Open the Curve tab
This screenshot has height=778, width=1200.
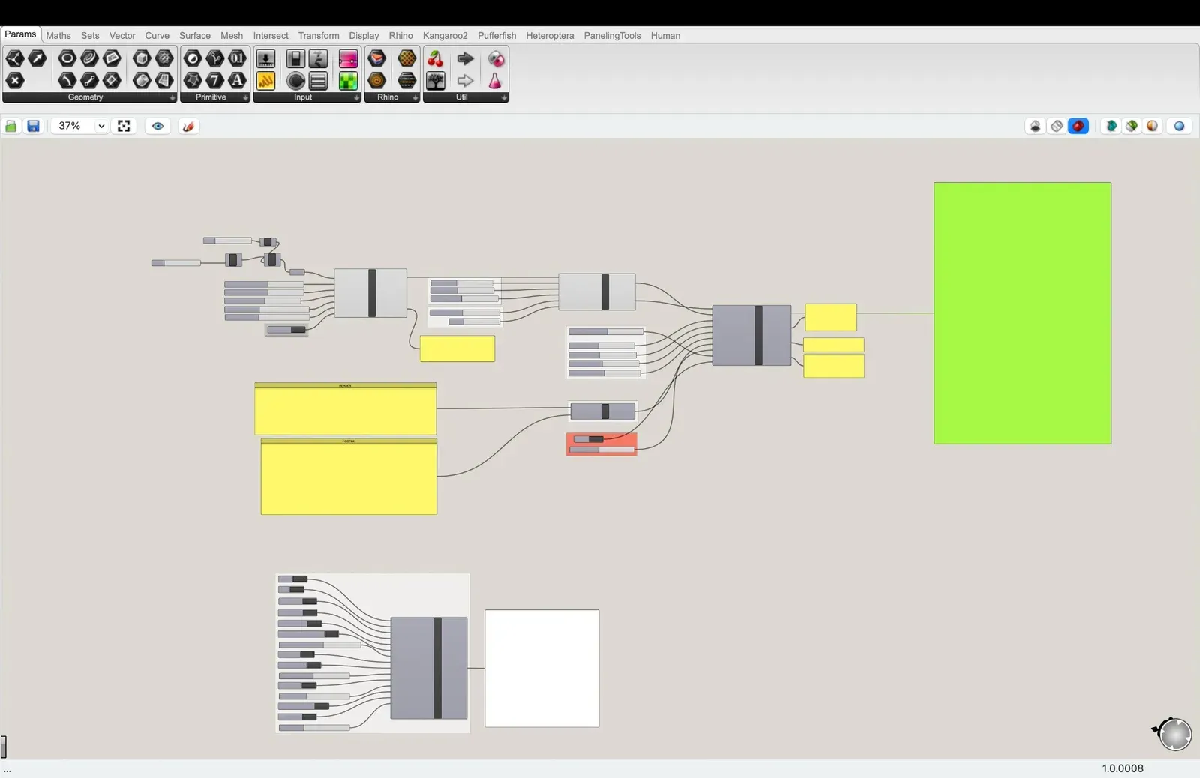[x=157, y=35]
